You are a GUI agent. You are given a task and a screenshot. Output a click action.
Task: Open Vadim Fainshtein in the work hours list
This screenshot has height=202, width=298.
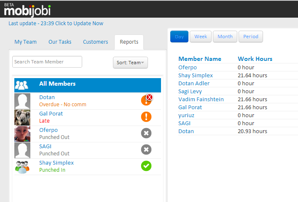[201, 100]
